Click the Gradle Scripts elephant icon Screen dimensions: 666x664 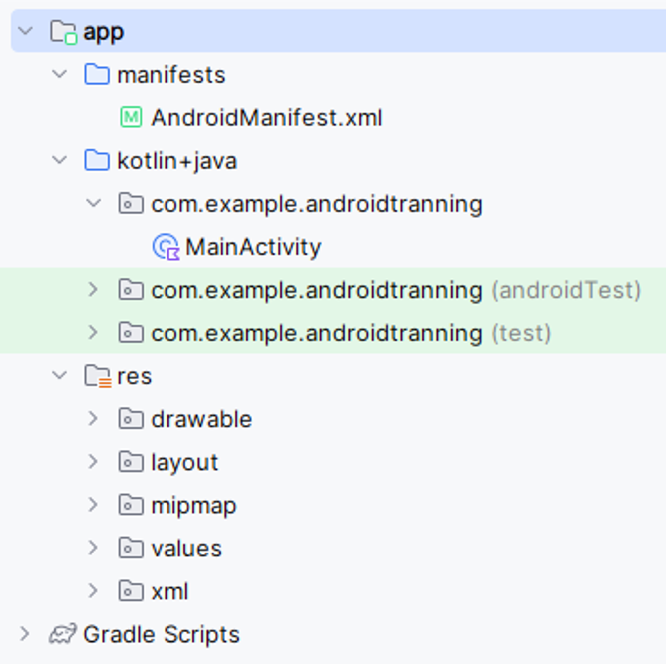[62, 634]
